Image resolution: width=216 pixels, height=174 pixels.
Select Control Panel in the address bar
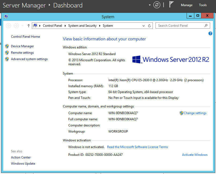click(52, 26)
